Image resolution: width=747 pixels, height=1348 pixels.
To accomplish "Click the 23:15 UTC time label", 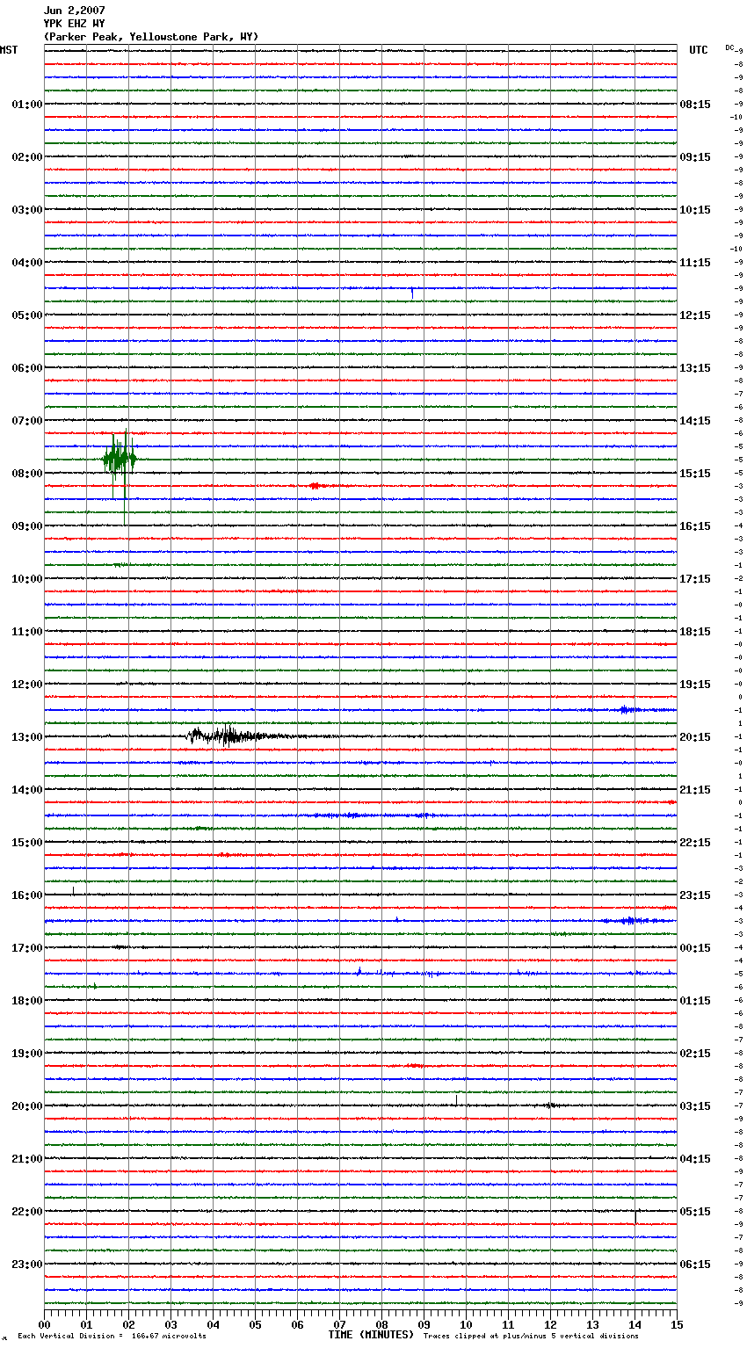I will 695,895.
